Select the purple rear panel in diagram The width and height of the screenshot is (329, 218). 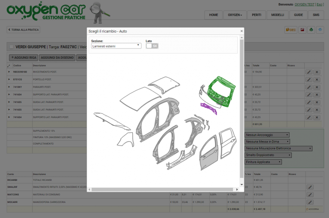click(209, 109)
